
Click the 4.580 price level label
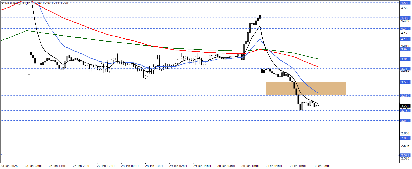point(405,3)
